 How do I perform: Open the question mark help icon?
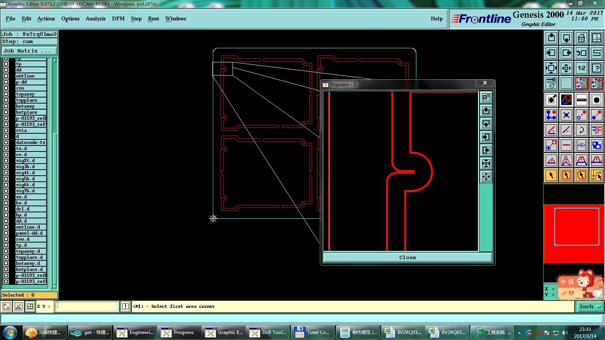pos(597,68)
